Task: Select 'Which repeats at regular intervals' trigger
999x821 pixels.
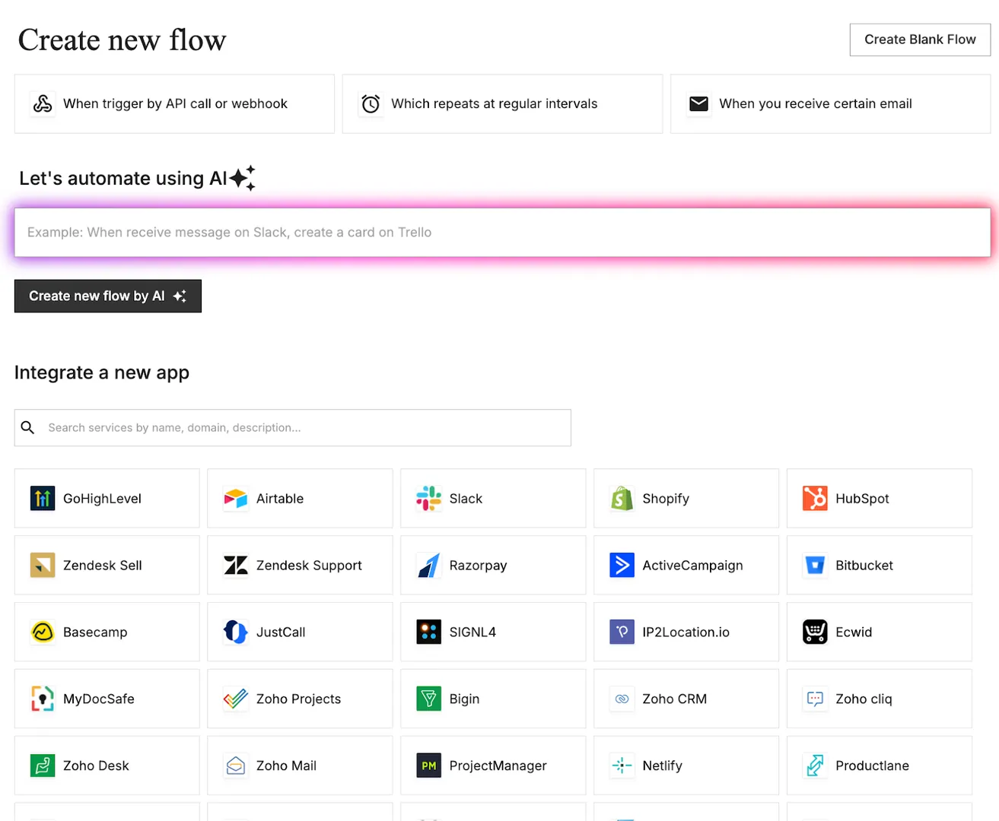Action: (x=502, y=104)
